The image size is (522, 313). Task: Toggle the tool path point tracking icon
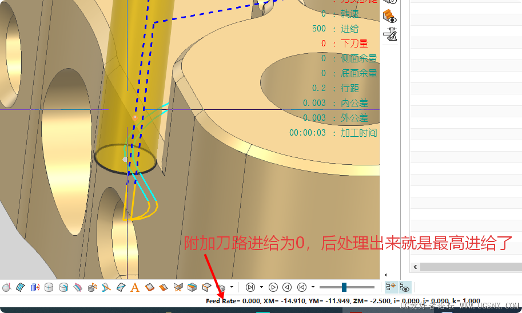(x=390, y=287)
